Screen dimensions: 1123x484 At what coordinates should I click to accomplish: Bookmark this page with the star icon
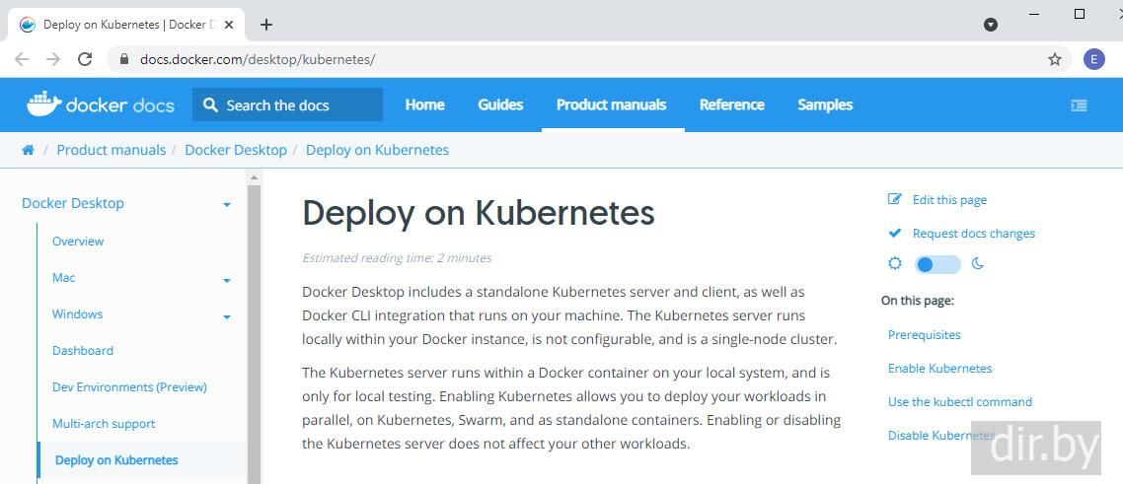pyautogui.click(x=1055, y=59)
